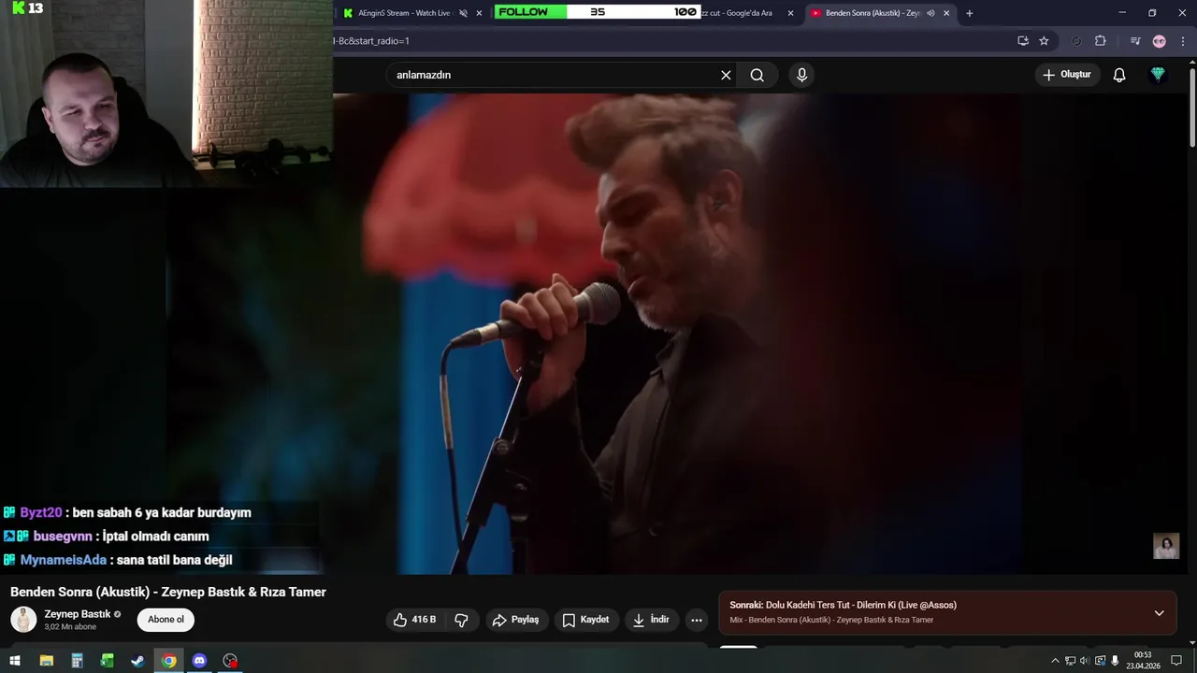This screenshot has height=673, width=1197.
Task: Open the YouTube account avatar menu
Action: tap(1158, 75)
